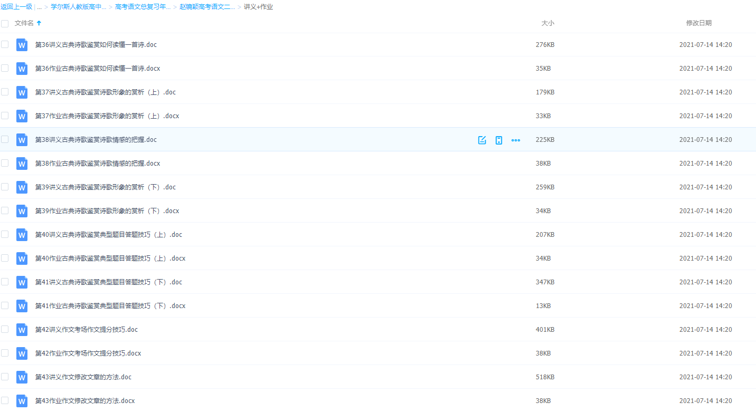Open the three-dot more menu on highlighted row

(x=516, y=140)
